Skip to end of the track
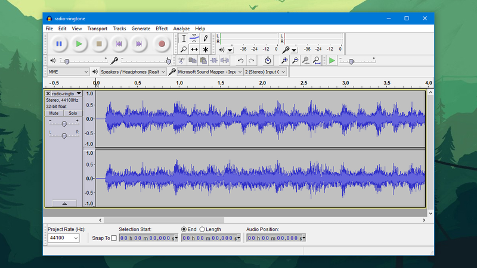Image resolution: width=477 pixels, height=268 pixels. click(139, 43)
